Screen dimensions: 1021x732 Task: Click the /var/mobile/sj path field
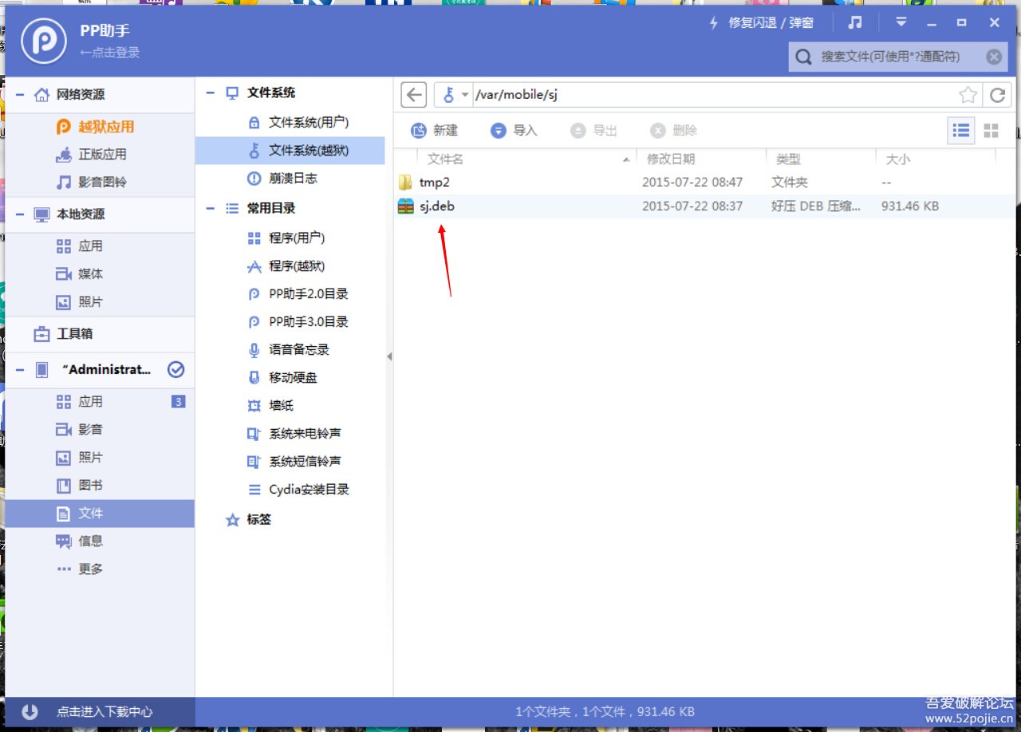point(714,96)
